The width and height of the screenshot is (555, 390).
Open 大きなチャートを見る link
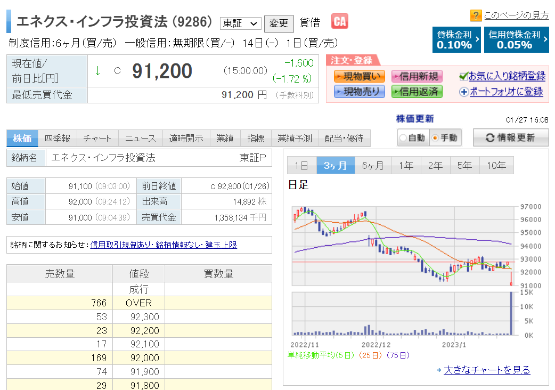(x=487, y=370)
